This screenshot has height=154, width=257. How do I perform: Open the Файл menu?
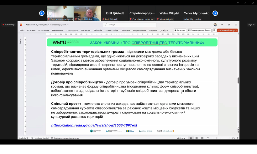point(22,30)
